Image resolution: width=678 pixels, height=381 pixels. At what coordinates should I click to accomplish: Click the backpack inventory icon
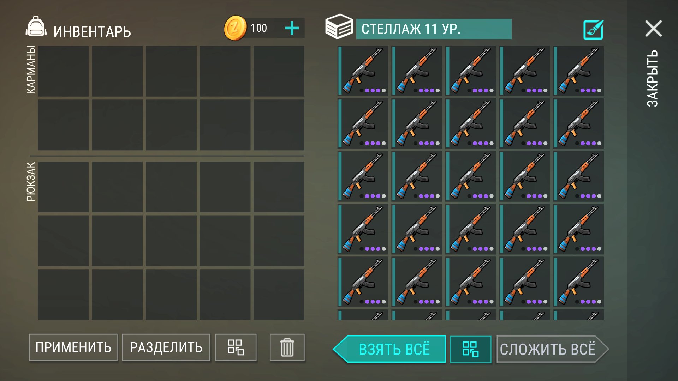[36, 26]
